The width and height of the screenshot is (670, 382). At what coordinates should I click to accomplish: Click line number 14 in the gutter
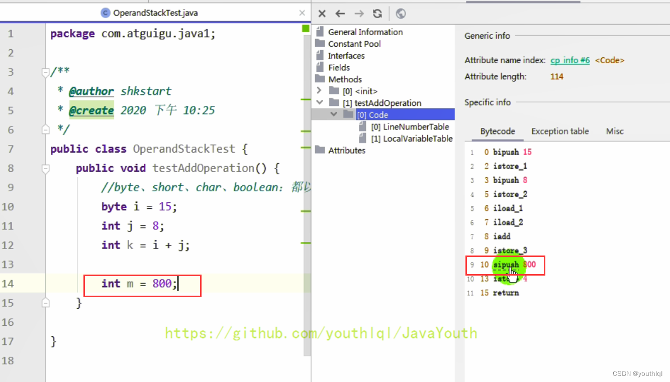[x=8, y=284]
